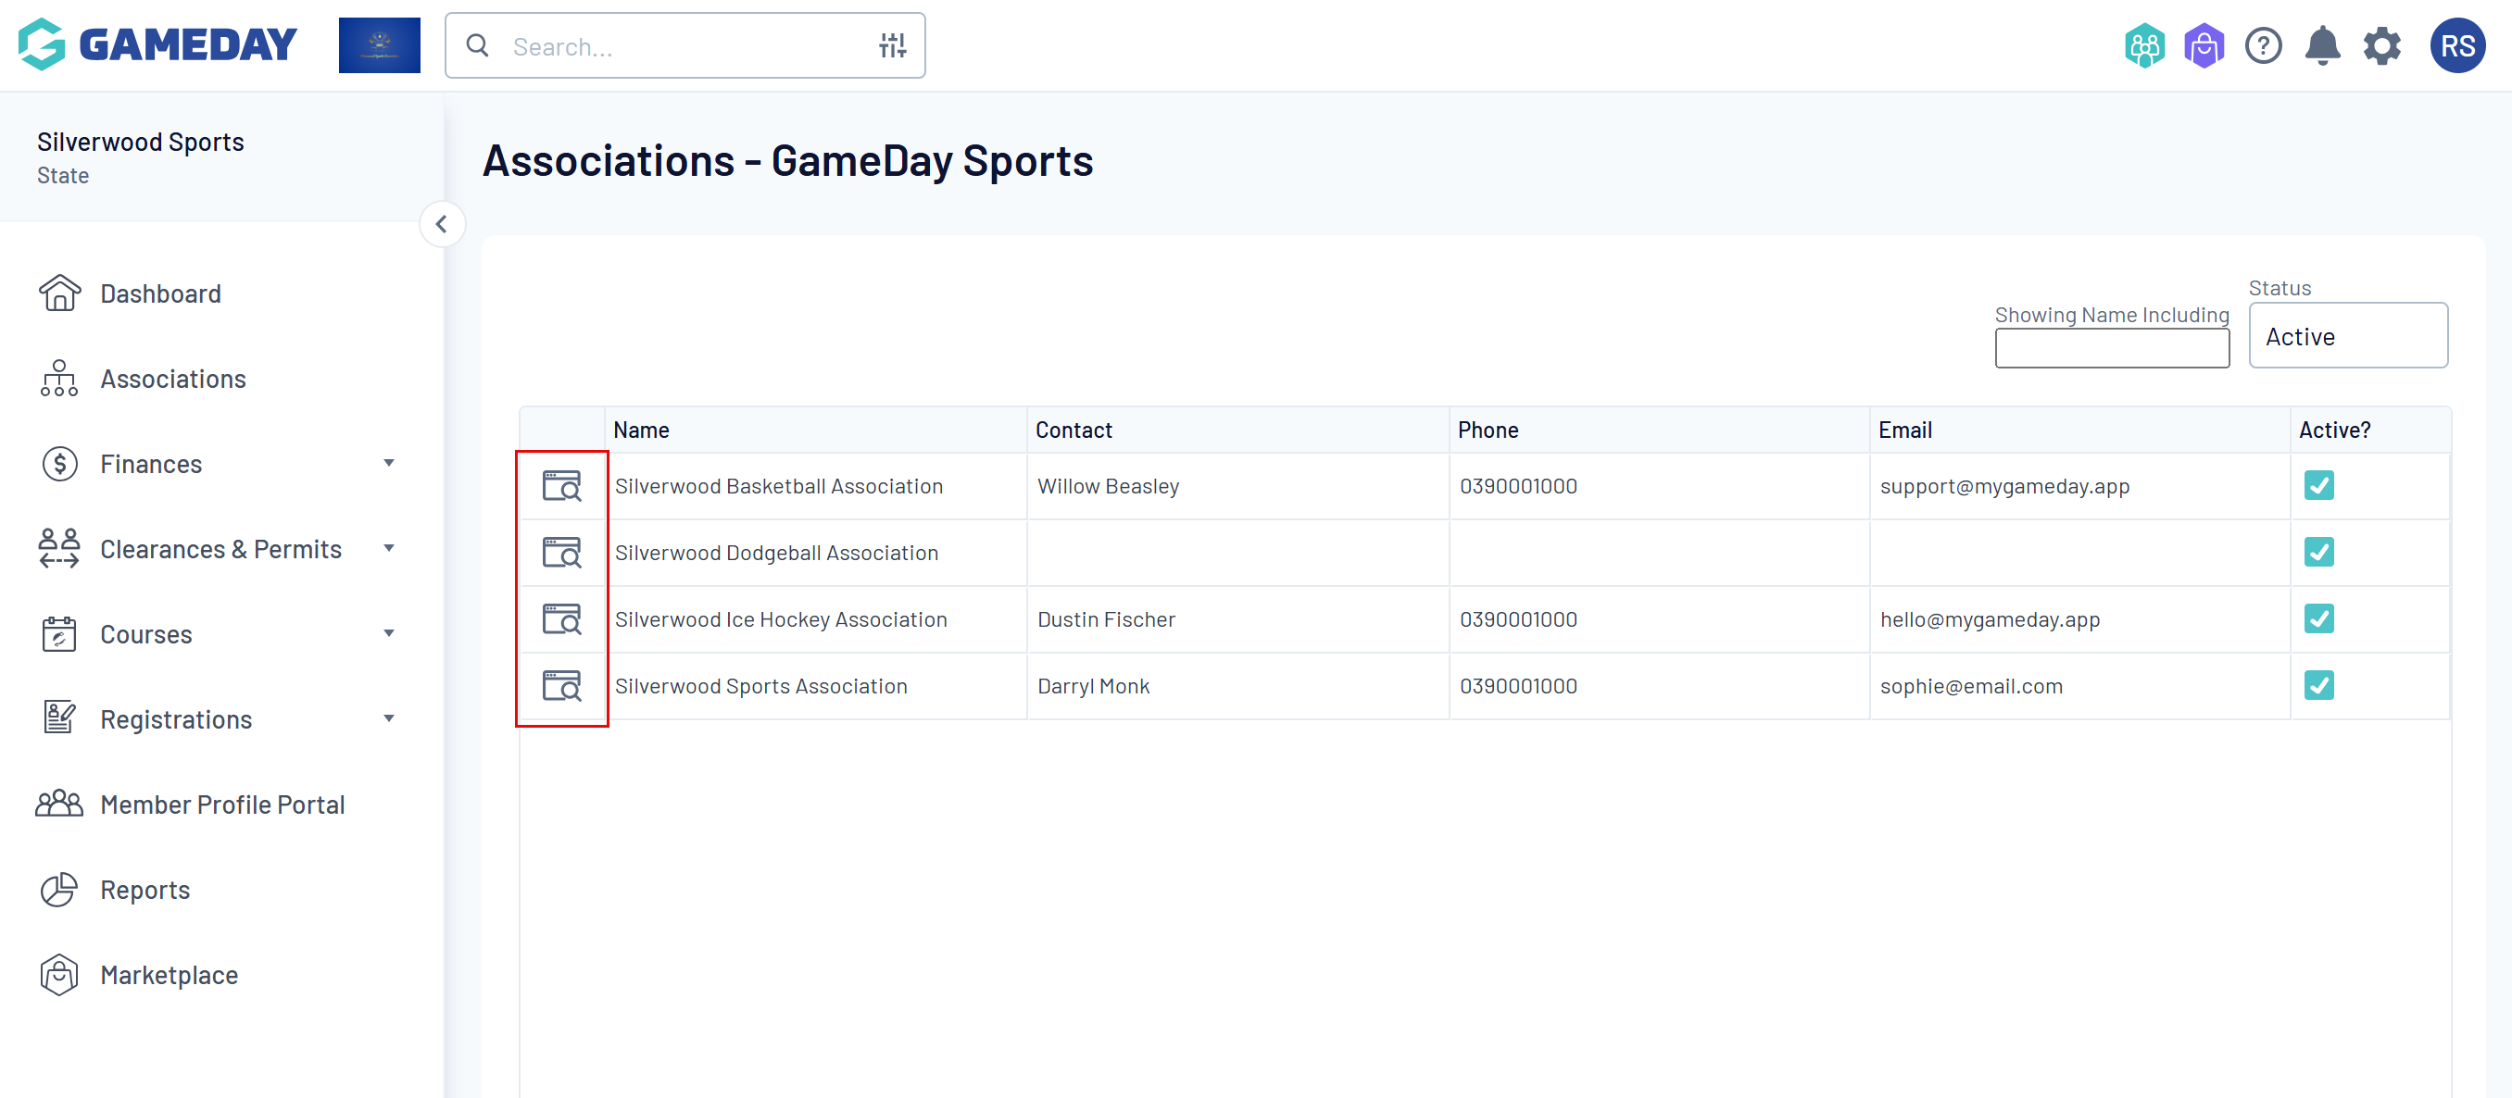Open the settings gear icon
This screenshot has height=1098, width=2512.
pos(2381,45)
